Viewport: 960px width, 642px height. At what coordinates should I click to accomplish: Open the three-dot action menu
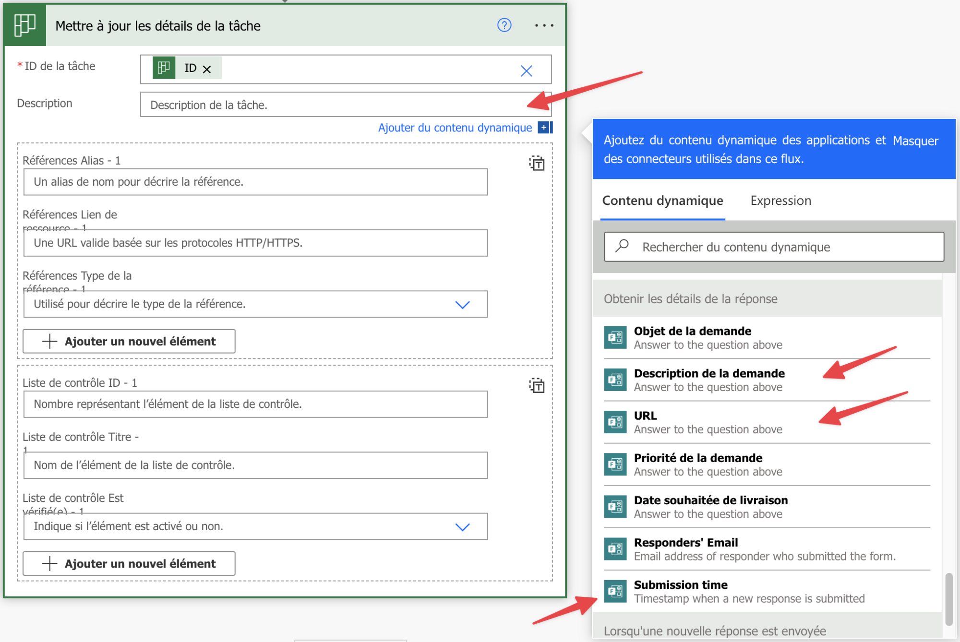(x=544, y=25)
